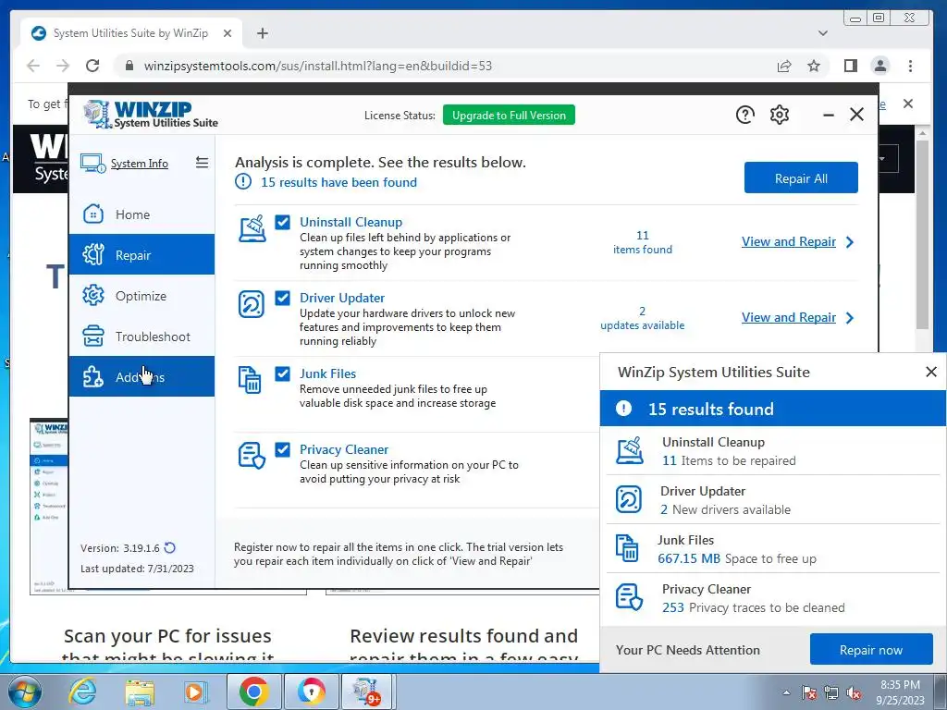The height and width of the screenshot is (710, 947).
Task: Click Junk Files trash icon in results list
Action: click(250, 380)
